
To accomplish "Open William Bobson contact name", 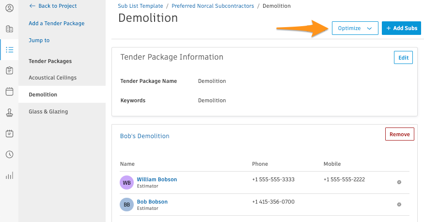I will pos(157,179).
